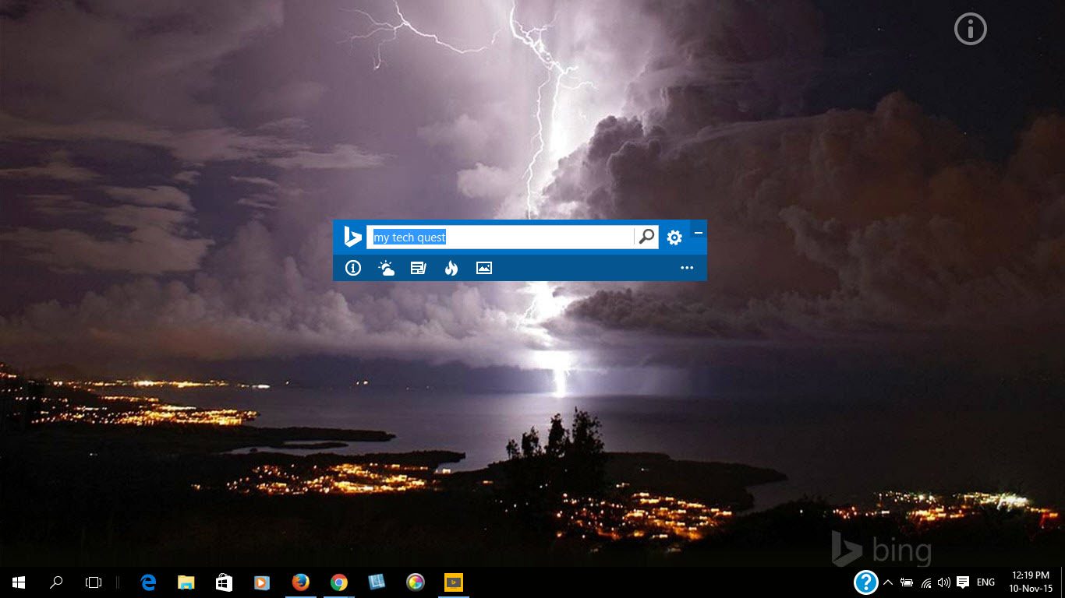Open the ellipsis for more Bing options

pos(686,267)
